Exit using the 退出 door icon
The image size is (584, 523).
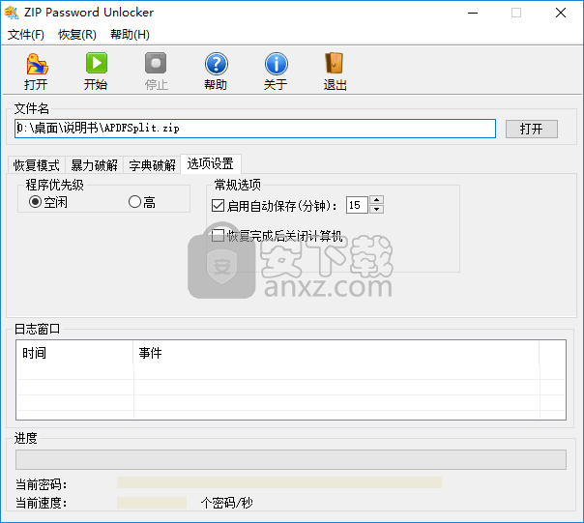[335, 63]
